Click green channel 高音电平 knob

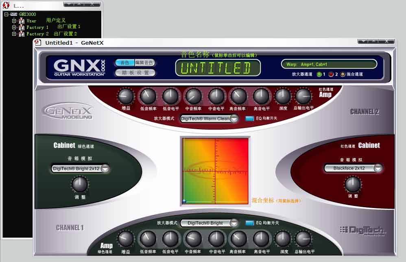pyautogui.click(x=261, y=239)
